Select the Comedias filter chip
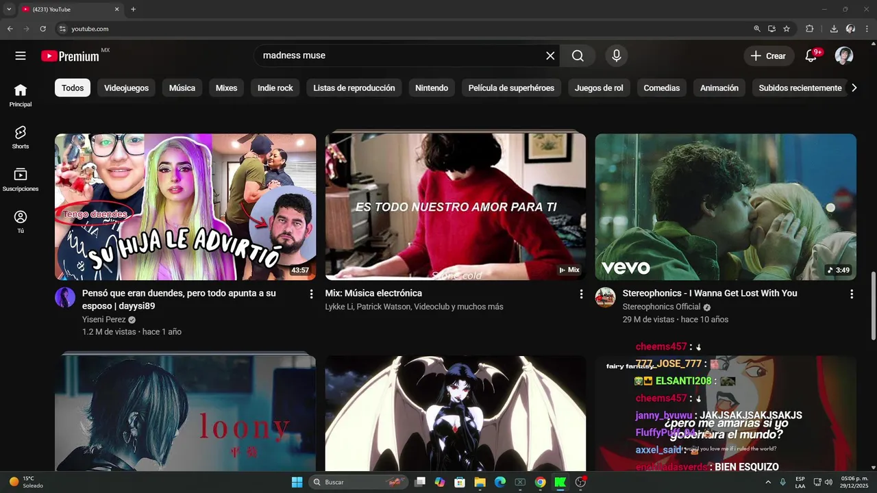877x493 pixels. click(662, 88)
